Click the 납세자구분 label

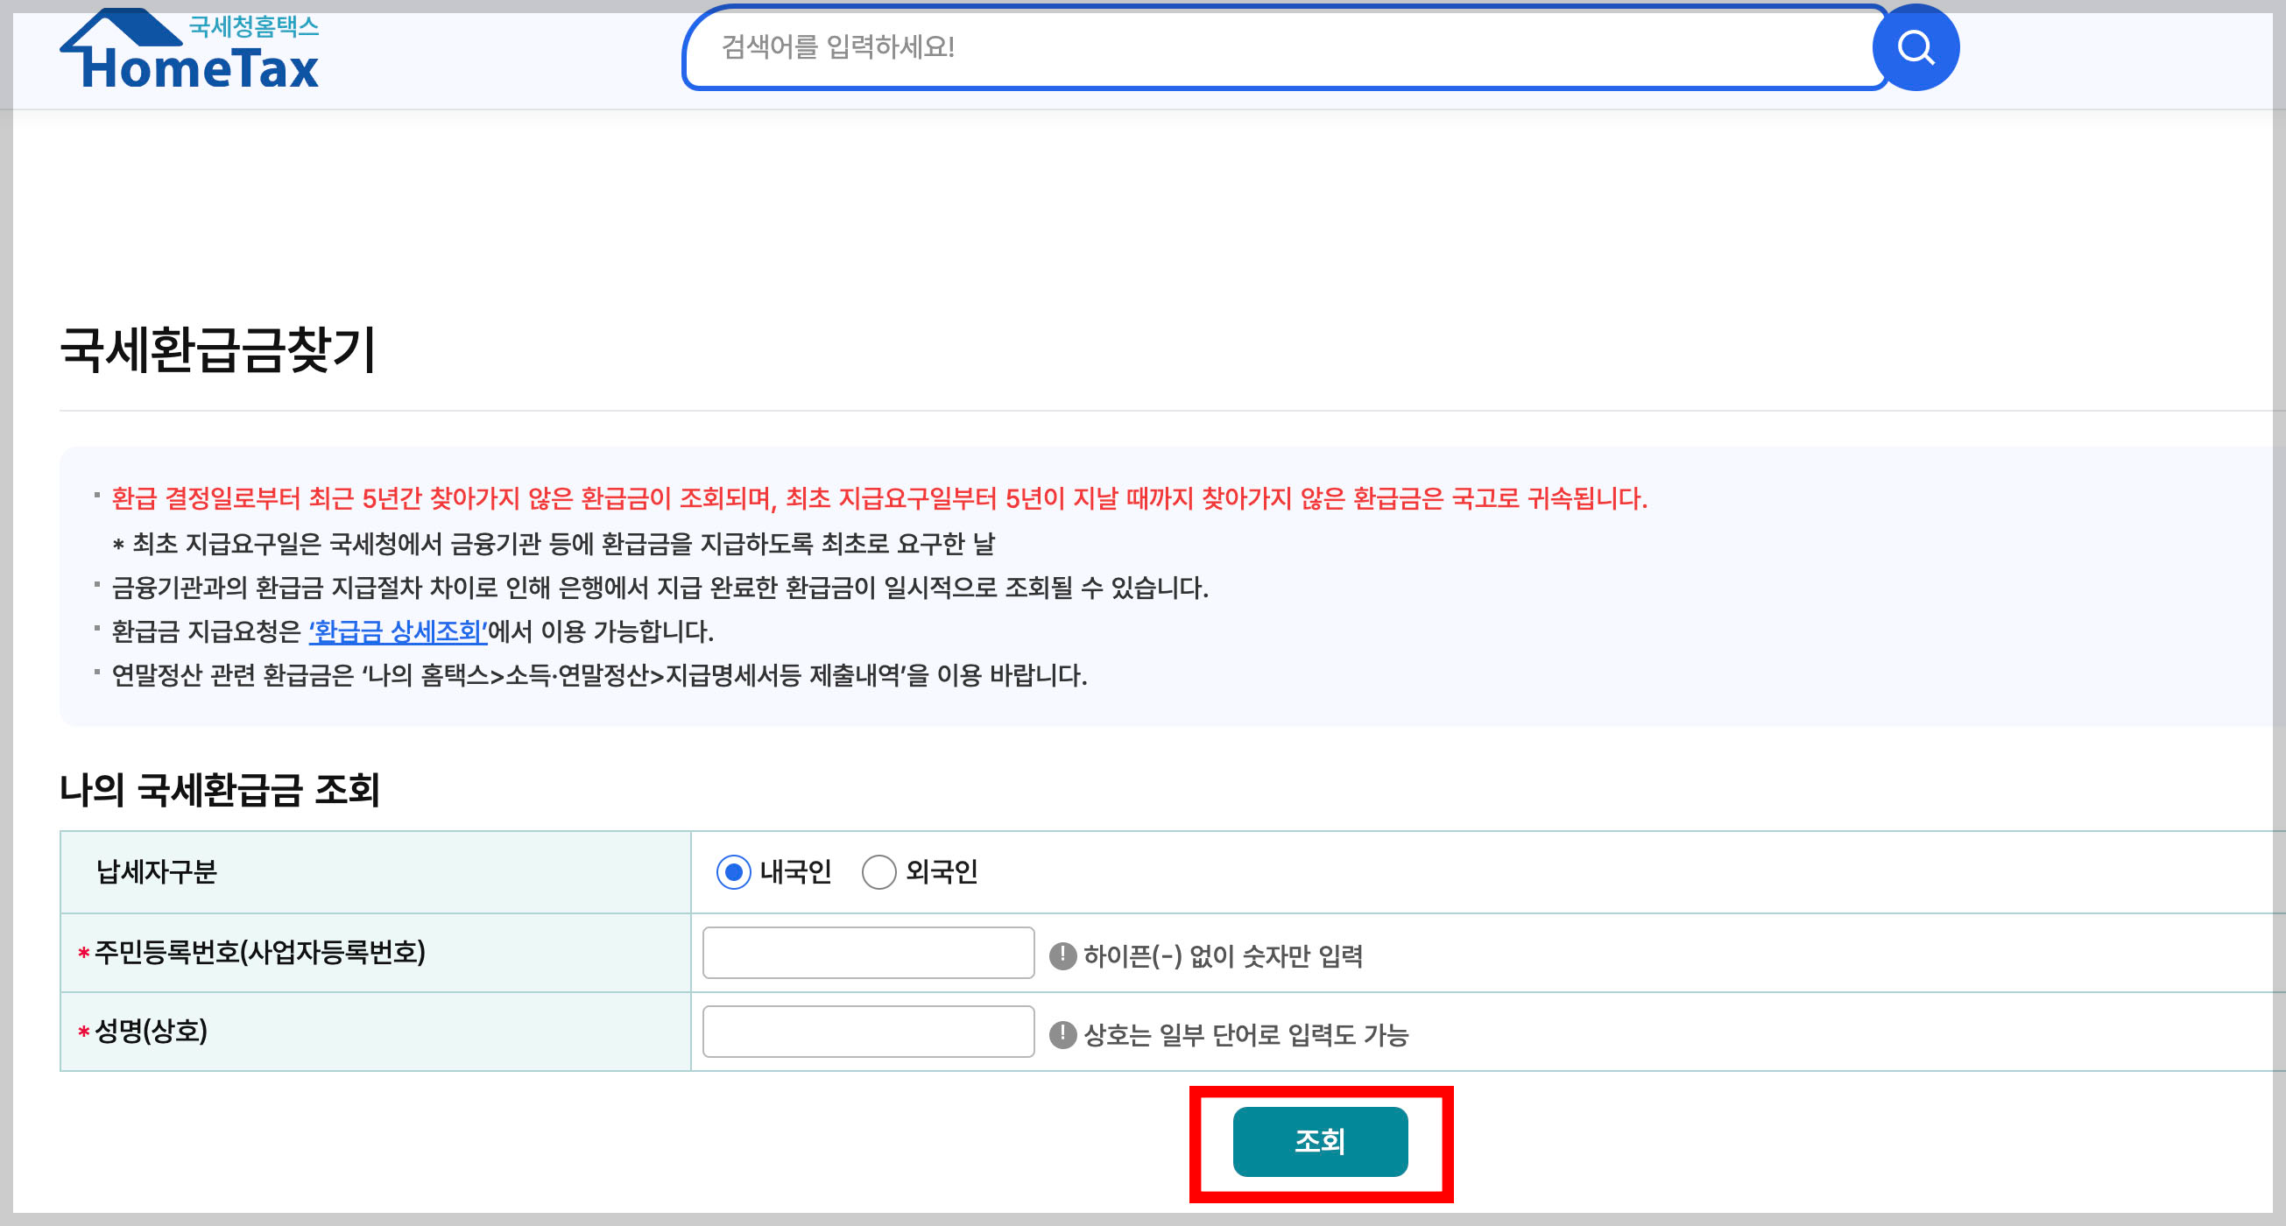click(x=156, y=872)
